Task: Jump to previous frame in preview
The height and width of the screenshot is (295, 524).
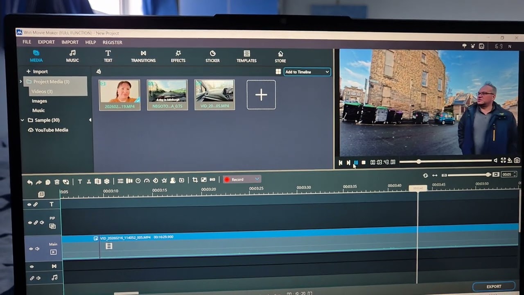Action: tap(341, 163)
